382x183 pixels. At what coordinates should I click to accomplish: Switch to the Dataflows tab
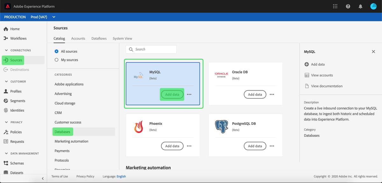(x=99, y=38)
